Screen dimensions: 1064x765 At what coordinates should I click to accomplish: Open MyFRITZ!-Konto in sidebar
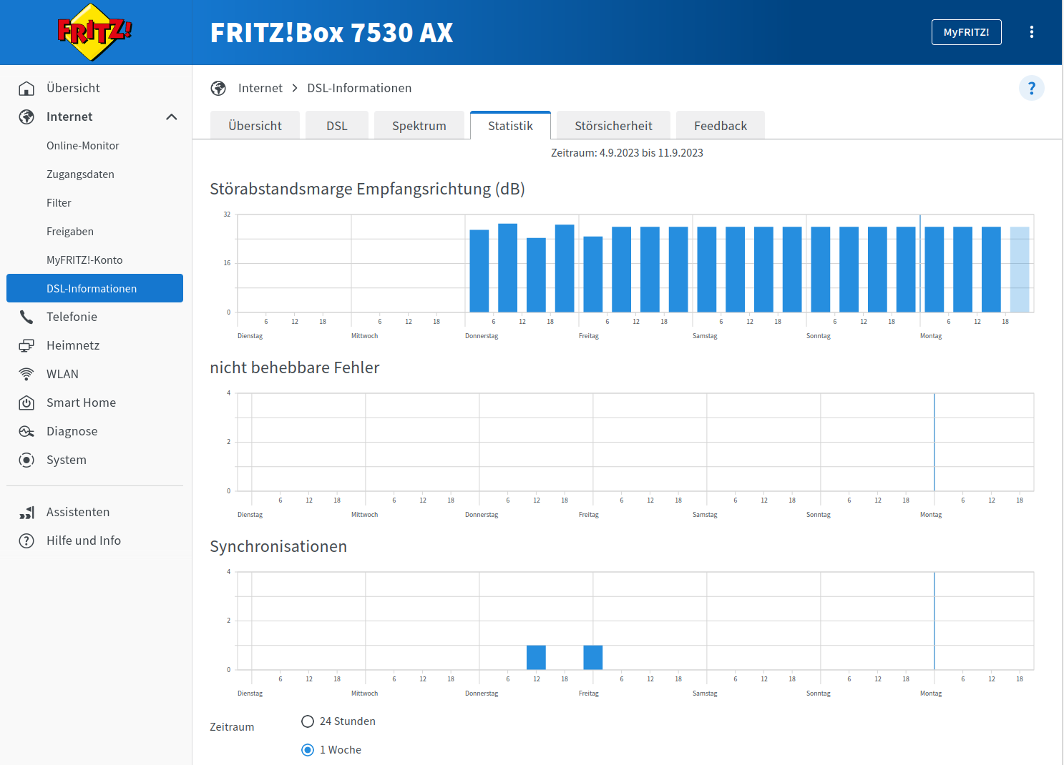point(94,260)
